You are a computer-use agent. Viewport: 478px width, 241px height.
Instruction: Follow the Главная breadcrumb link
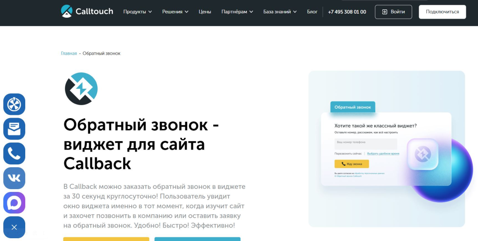(x=69, y=53)
